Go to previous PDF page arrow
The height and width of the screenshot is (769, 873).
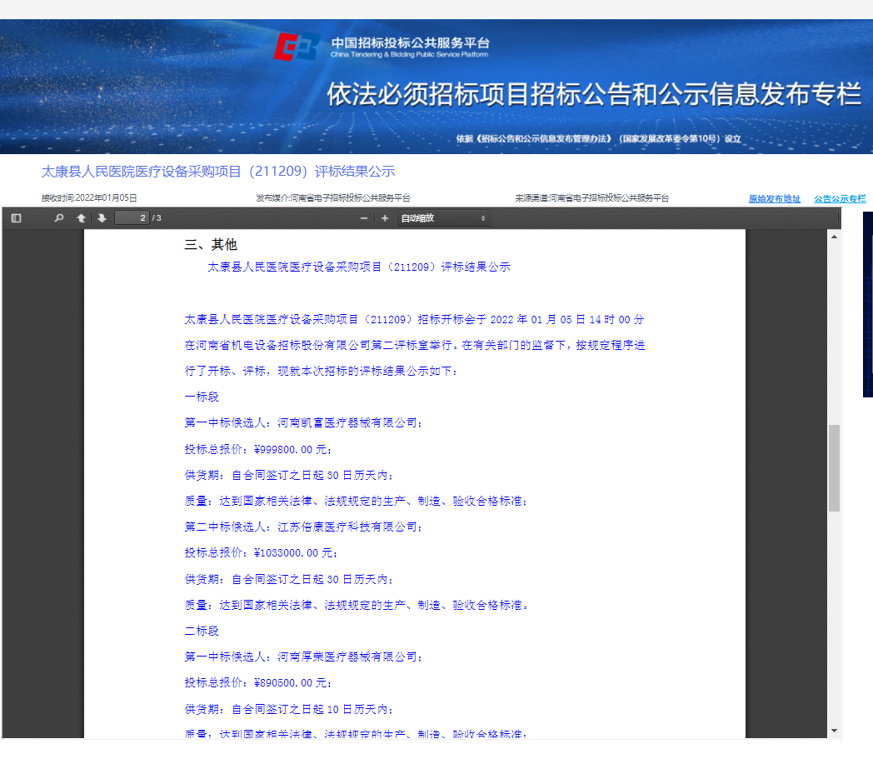click(x=81, y=218)
